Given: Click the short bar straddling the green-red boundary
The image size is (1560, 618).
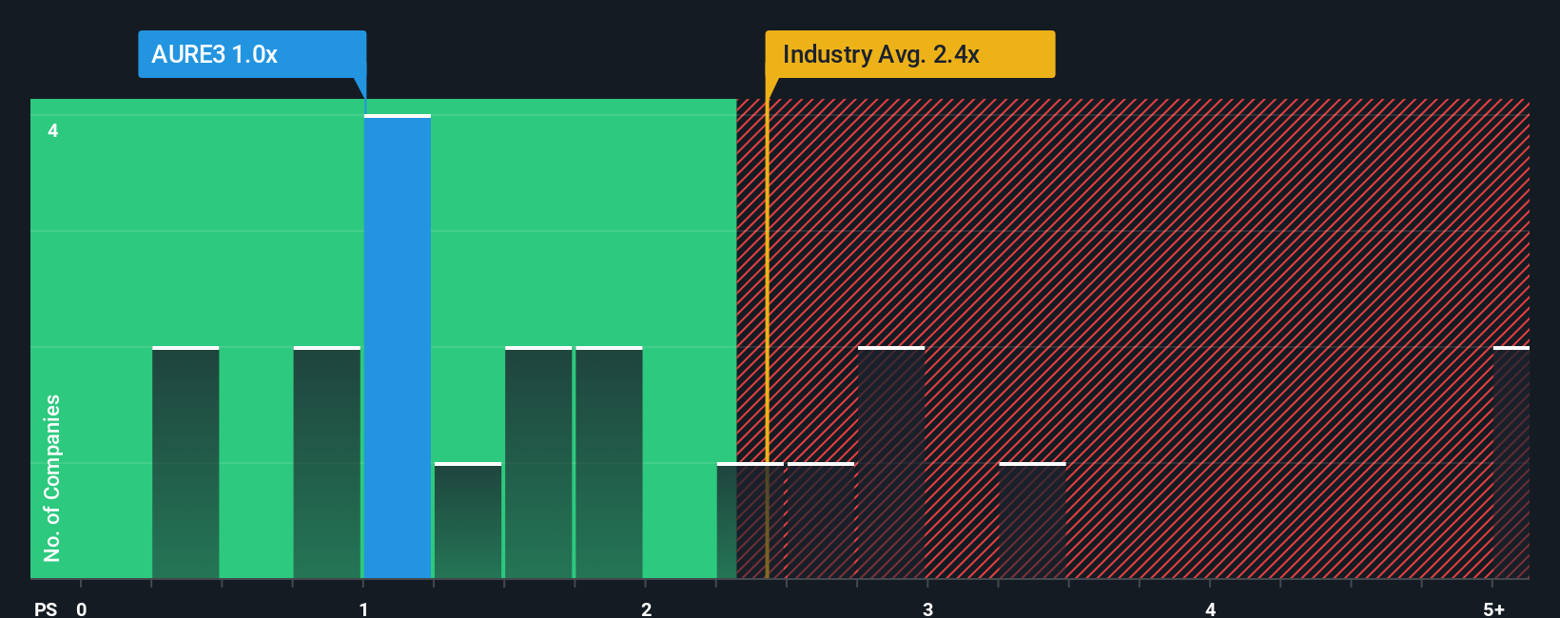Looking at the screenshot, I should 751,520.
